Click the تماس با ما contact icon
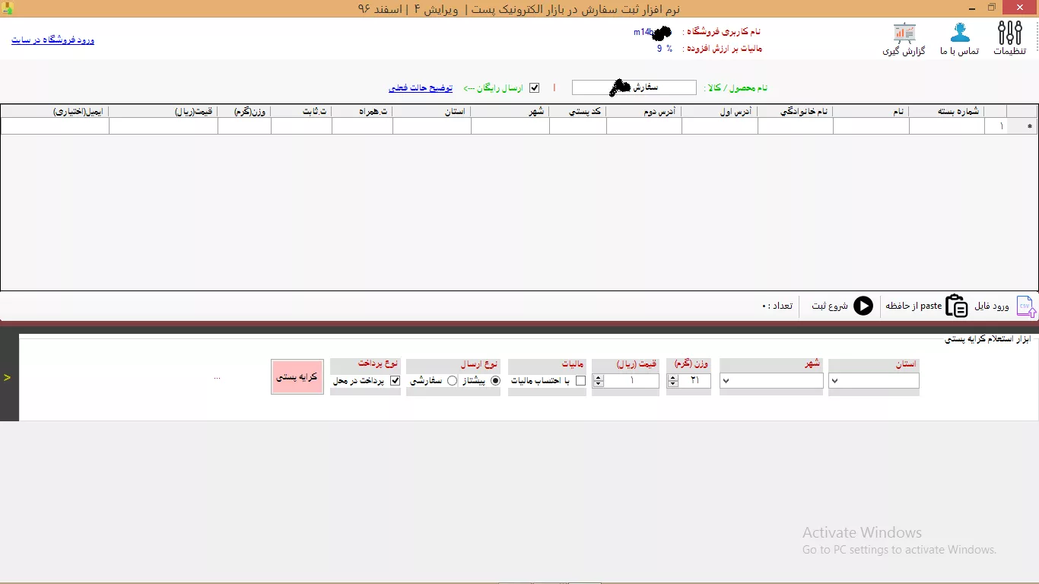The width and height of the screenshot is (1039, 584). pos(960,34)
